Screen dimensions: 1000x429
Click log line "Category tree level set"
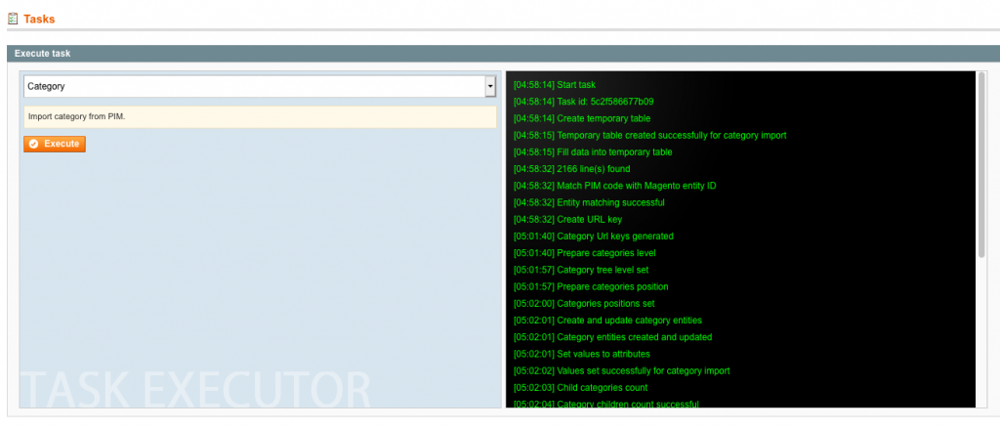[581, 270]
